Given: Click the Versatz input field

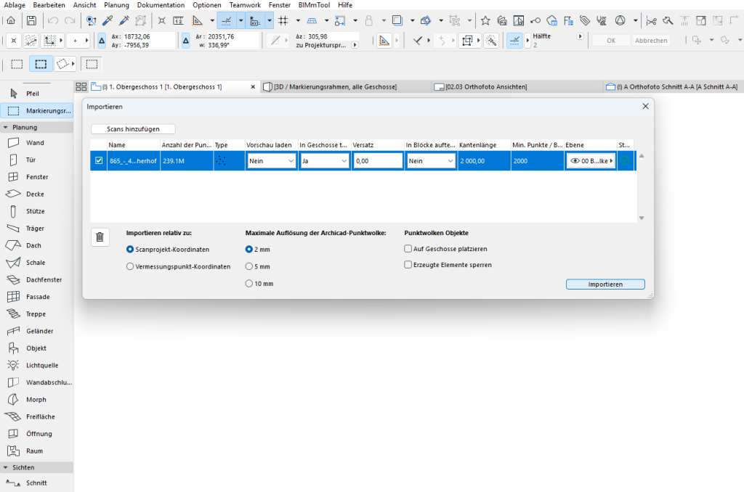Looking at the screenshot, I should [x=378, y=161].
